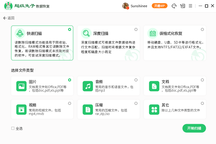This screenshot has width=216, height=144.
Task: Click the 视频 label text
Action: (32, 105)
